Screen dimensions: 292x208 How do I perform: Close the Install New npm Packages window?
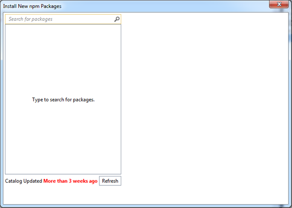point(279,4)
